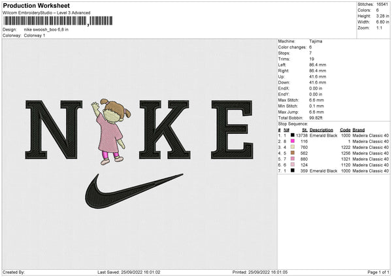This screenshot has width=392, height=277.
Task: Click the Machine value 'Tajima'
Action: [316, 41]
